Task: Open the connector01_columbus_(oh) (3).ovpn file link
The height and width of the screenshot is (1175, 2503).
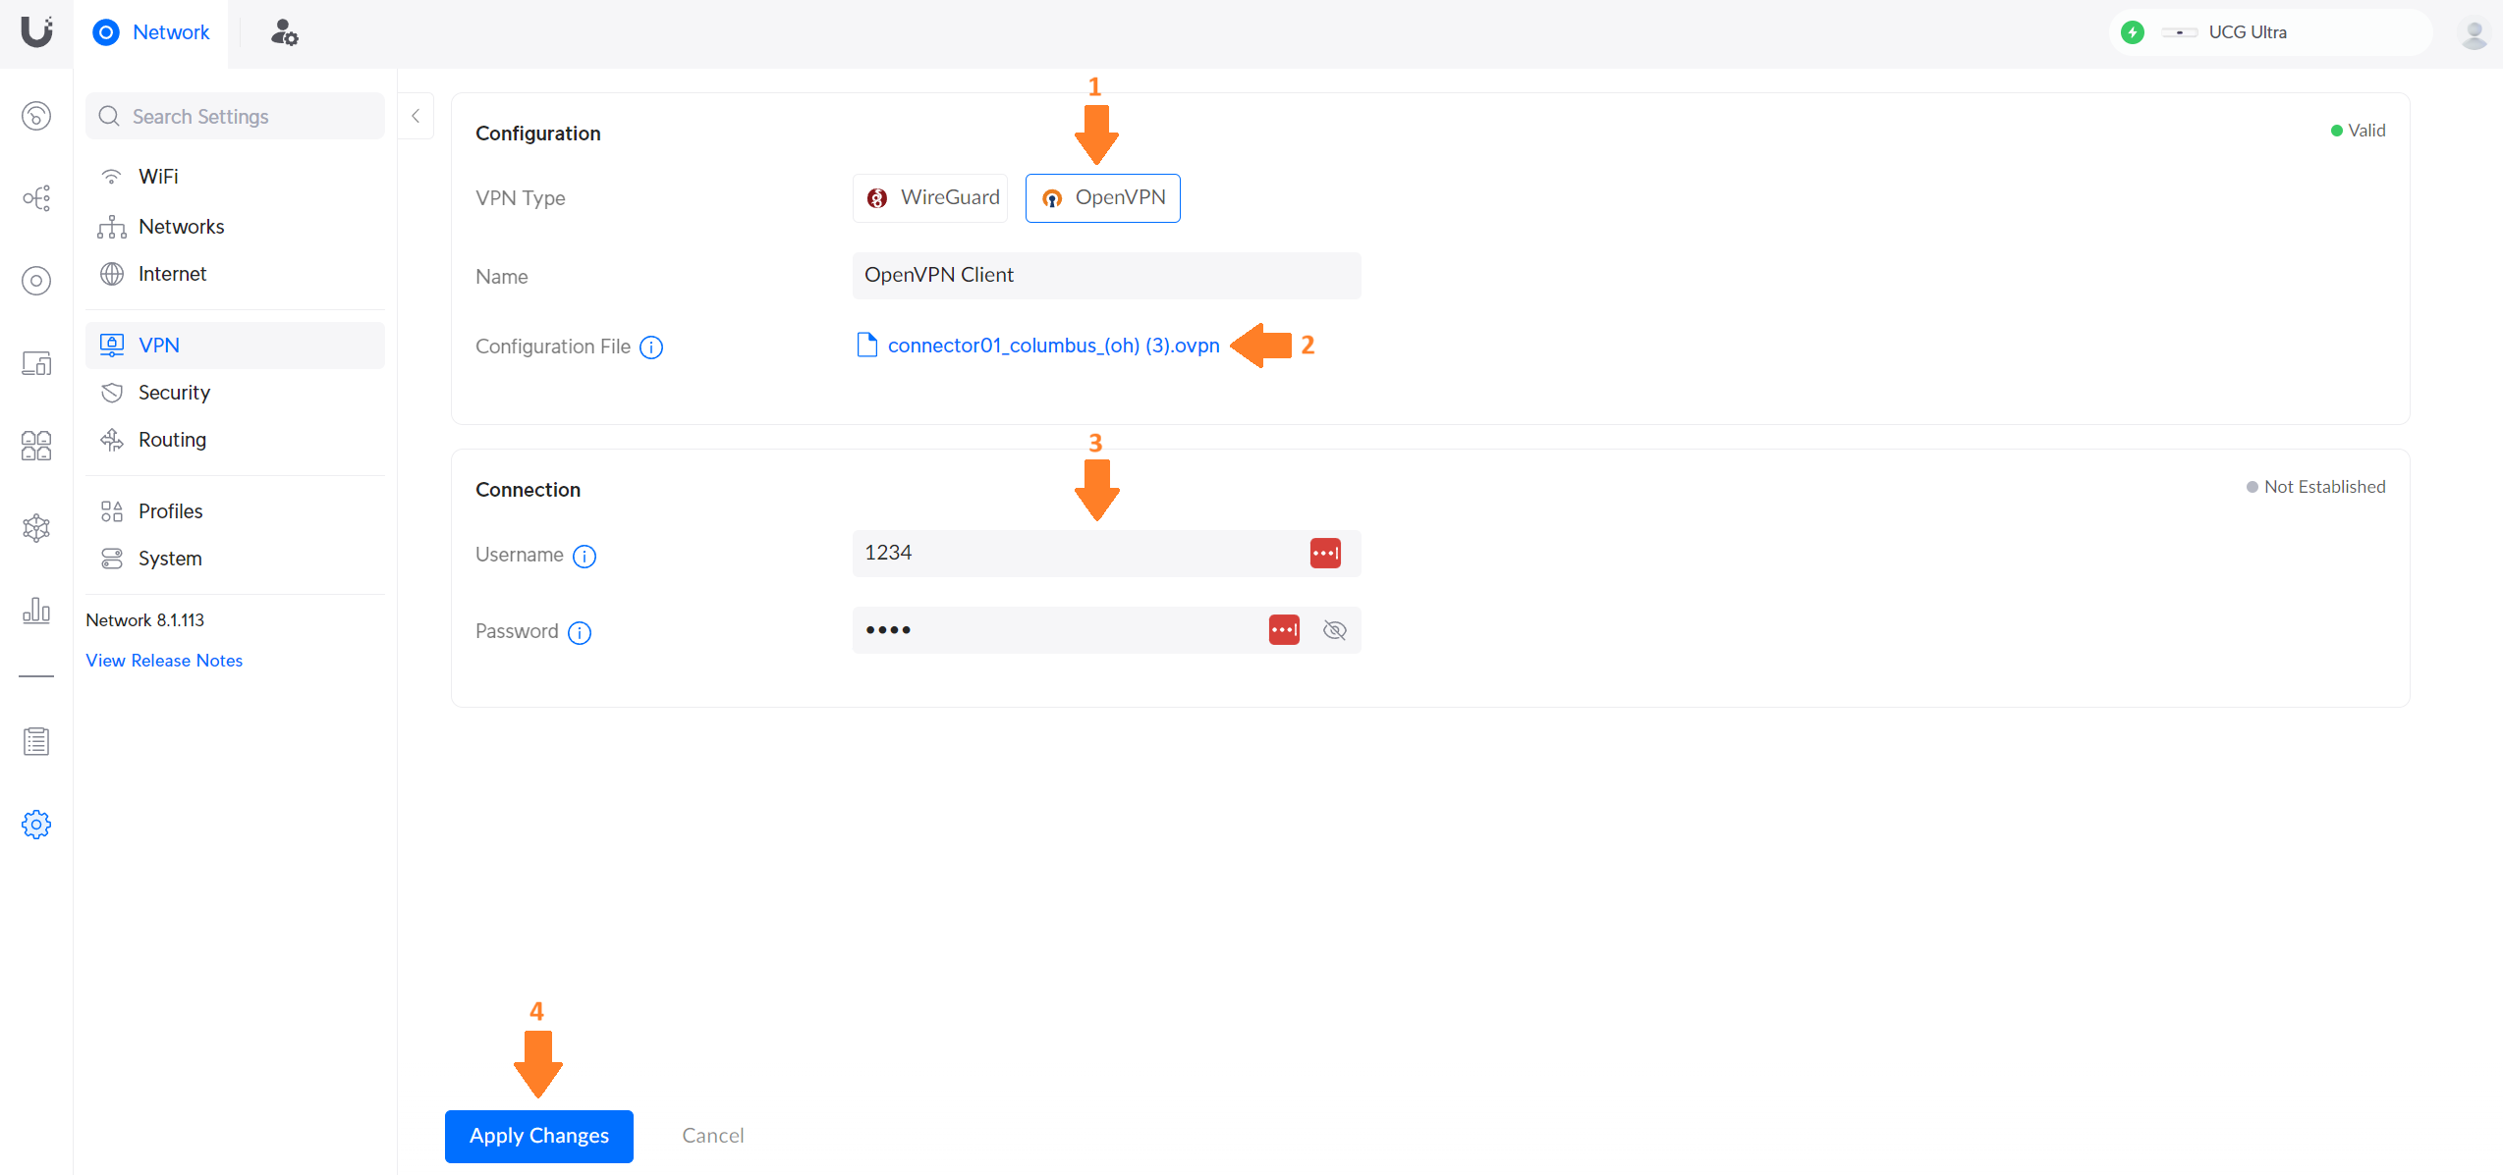Action: pos(1053,346)
